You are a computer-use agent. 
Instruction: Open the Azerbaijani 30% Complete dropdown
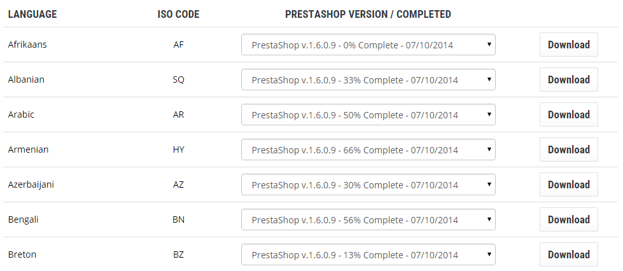368,184
